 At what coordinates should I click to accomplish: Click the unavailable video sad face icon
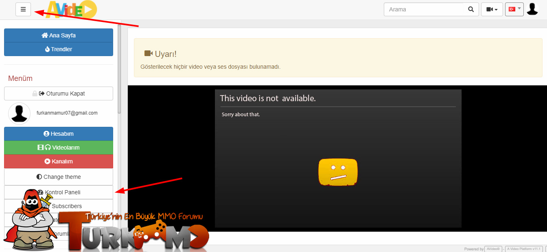tap(338, 172)
